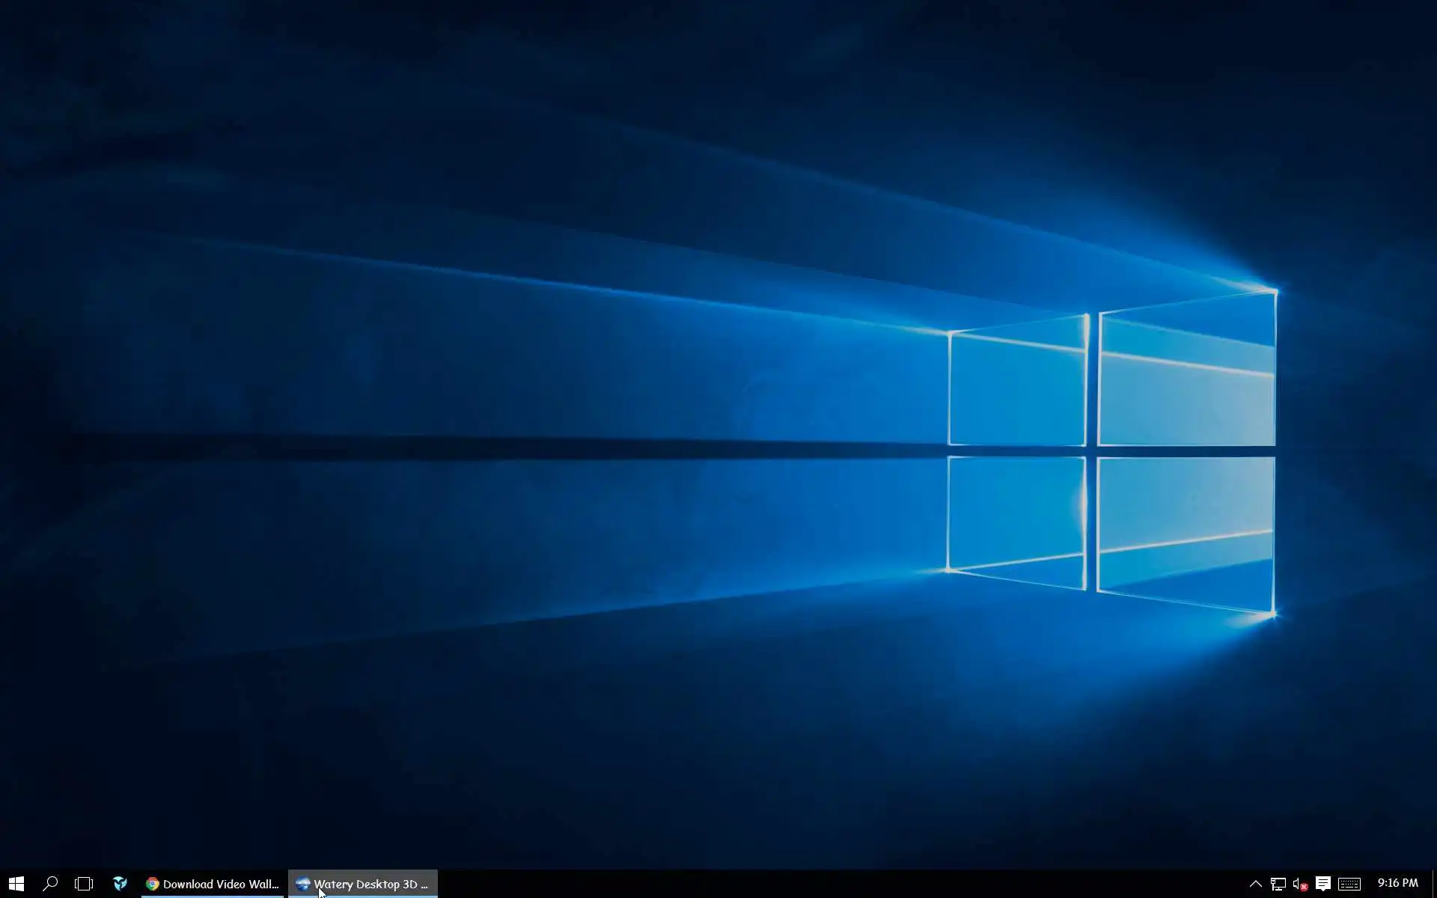Click the Chrome icon on the taskbar
The image size is (1437, 898).
(x=153, y=884)
